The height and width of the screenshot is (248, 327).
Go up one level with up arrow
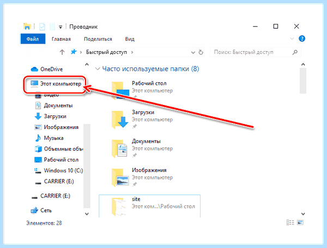point(62,52)
